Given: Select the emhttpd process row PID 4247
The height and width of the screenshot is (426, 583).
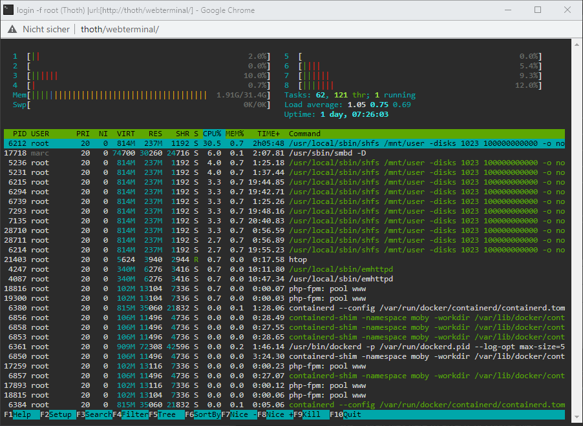Looking at the screenshot, I should pyautogui.click(x=284, y=269).
